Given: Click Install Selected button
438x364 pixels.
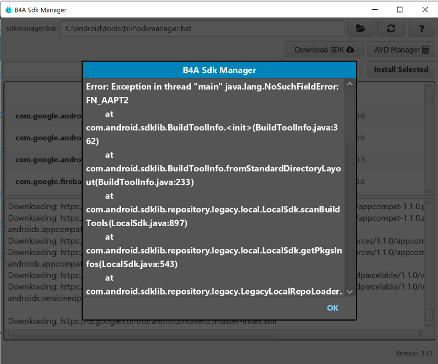Looking at the screenshot, I should pos(401,70).
